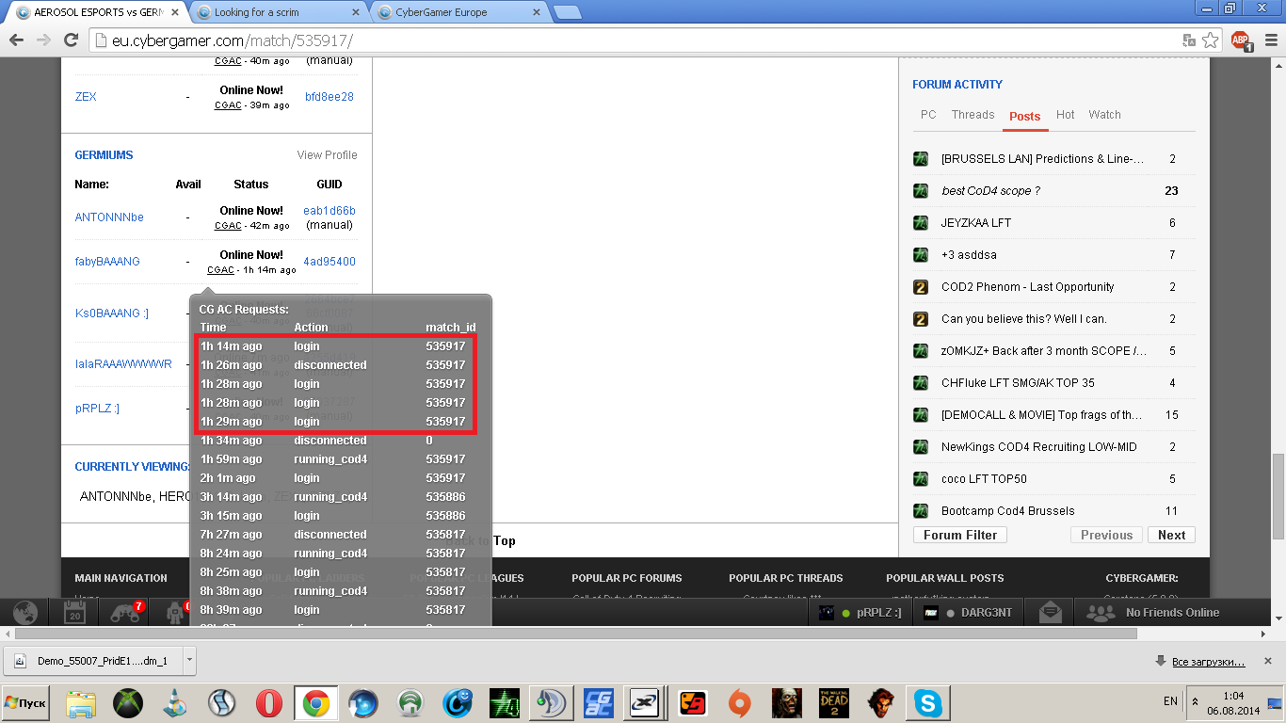Click game icon beside '+3 asddsa' post

[x=921, y=255]
